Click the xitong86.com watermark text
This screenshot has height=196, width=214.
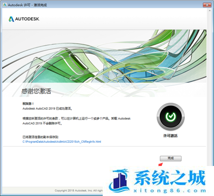click(170, 190)
